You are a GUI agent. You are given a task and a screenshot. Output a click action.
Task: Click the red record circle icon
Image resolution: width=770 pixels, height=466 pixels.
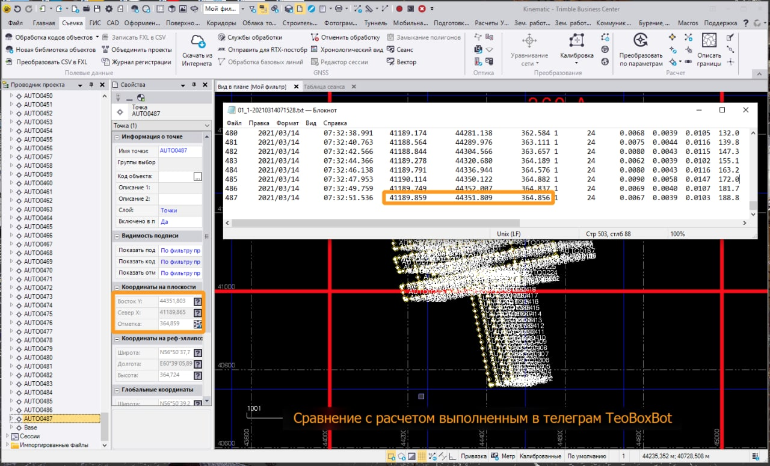coord(399,9)
